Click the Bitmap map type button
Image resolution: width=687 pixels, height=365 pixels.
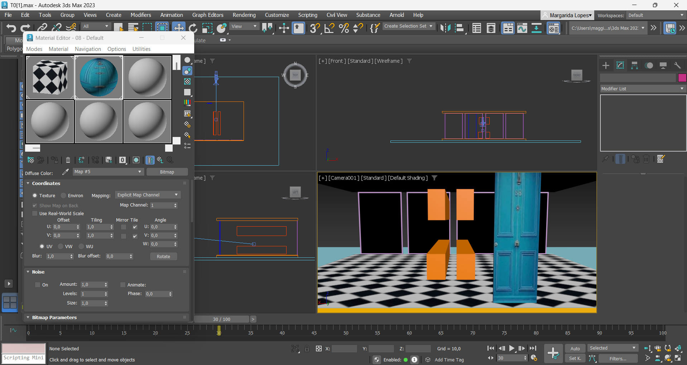[167, 172]
